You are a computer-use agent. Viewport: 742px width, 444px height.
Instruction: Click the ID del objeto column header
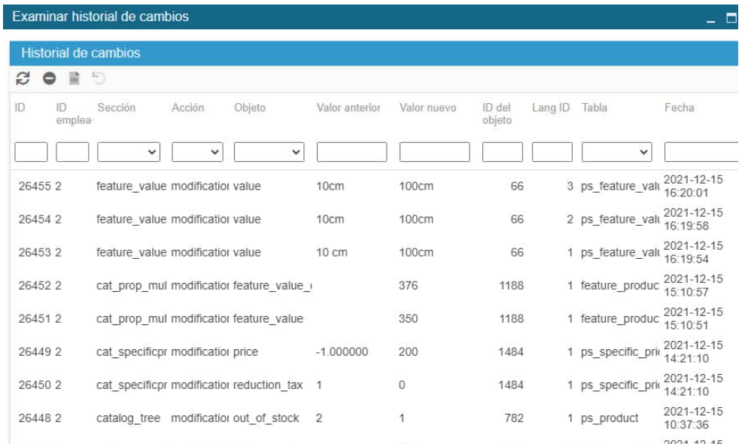497,114
